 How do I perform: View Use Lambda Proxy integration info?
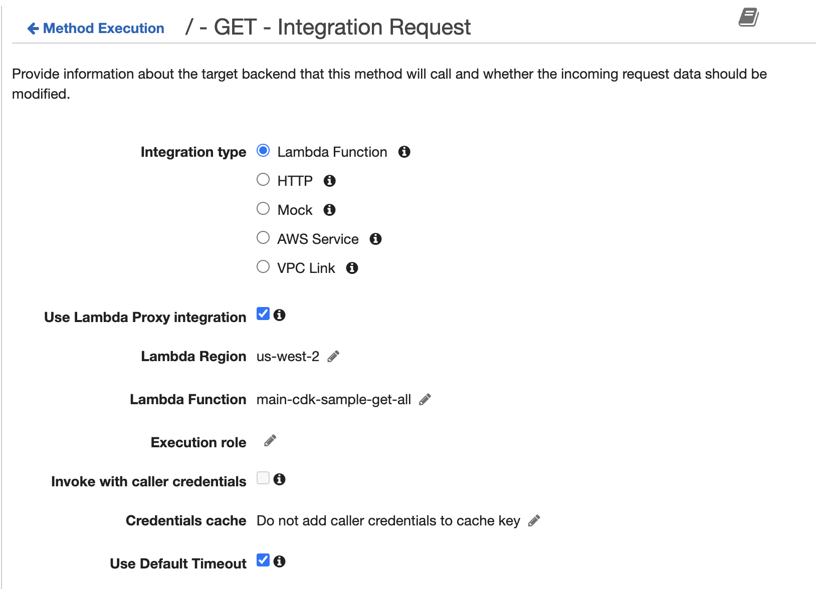click(280, 315)
